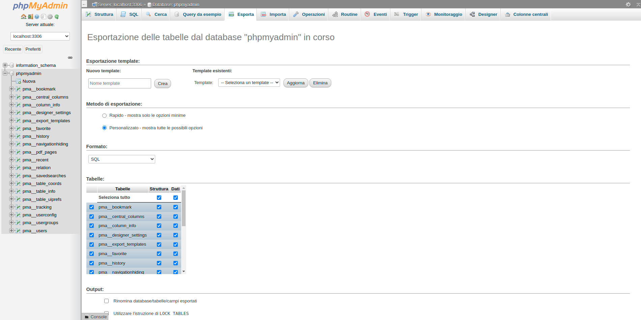Click the Nome template input field

pyautogui.click(x=119, y=83)
